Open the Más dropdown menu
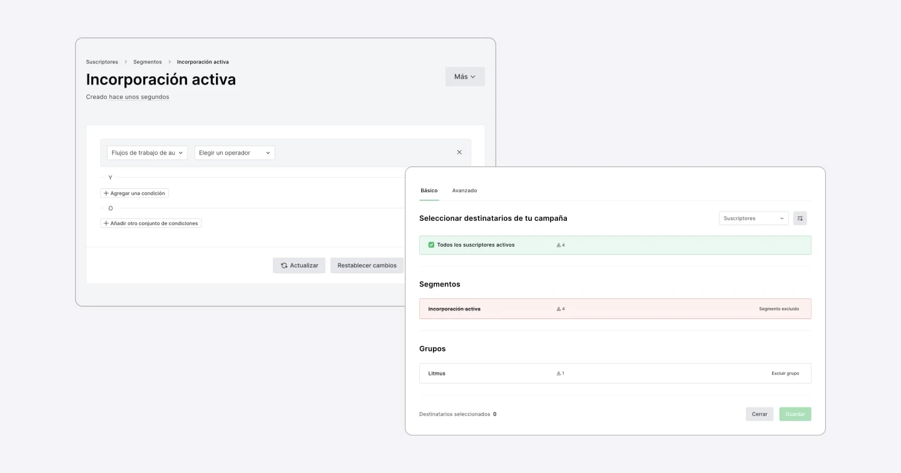 coord(465,76)
